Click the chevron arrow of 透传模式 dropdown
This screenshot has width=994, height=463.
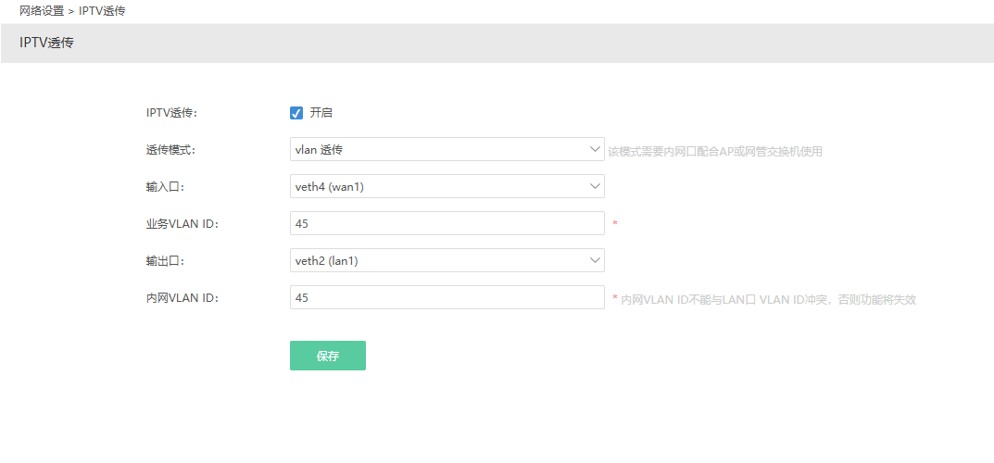[x=595, y=149]
